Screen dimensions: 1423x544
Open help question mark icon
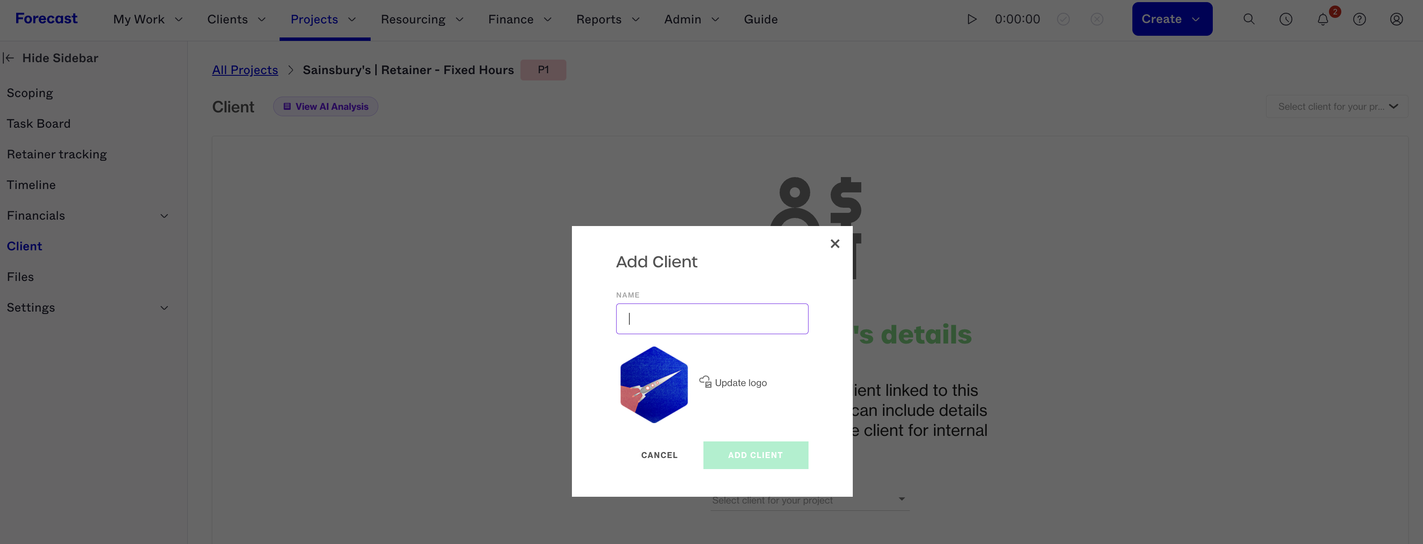(1359, 19)
